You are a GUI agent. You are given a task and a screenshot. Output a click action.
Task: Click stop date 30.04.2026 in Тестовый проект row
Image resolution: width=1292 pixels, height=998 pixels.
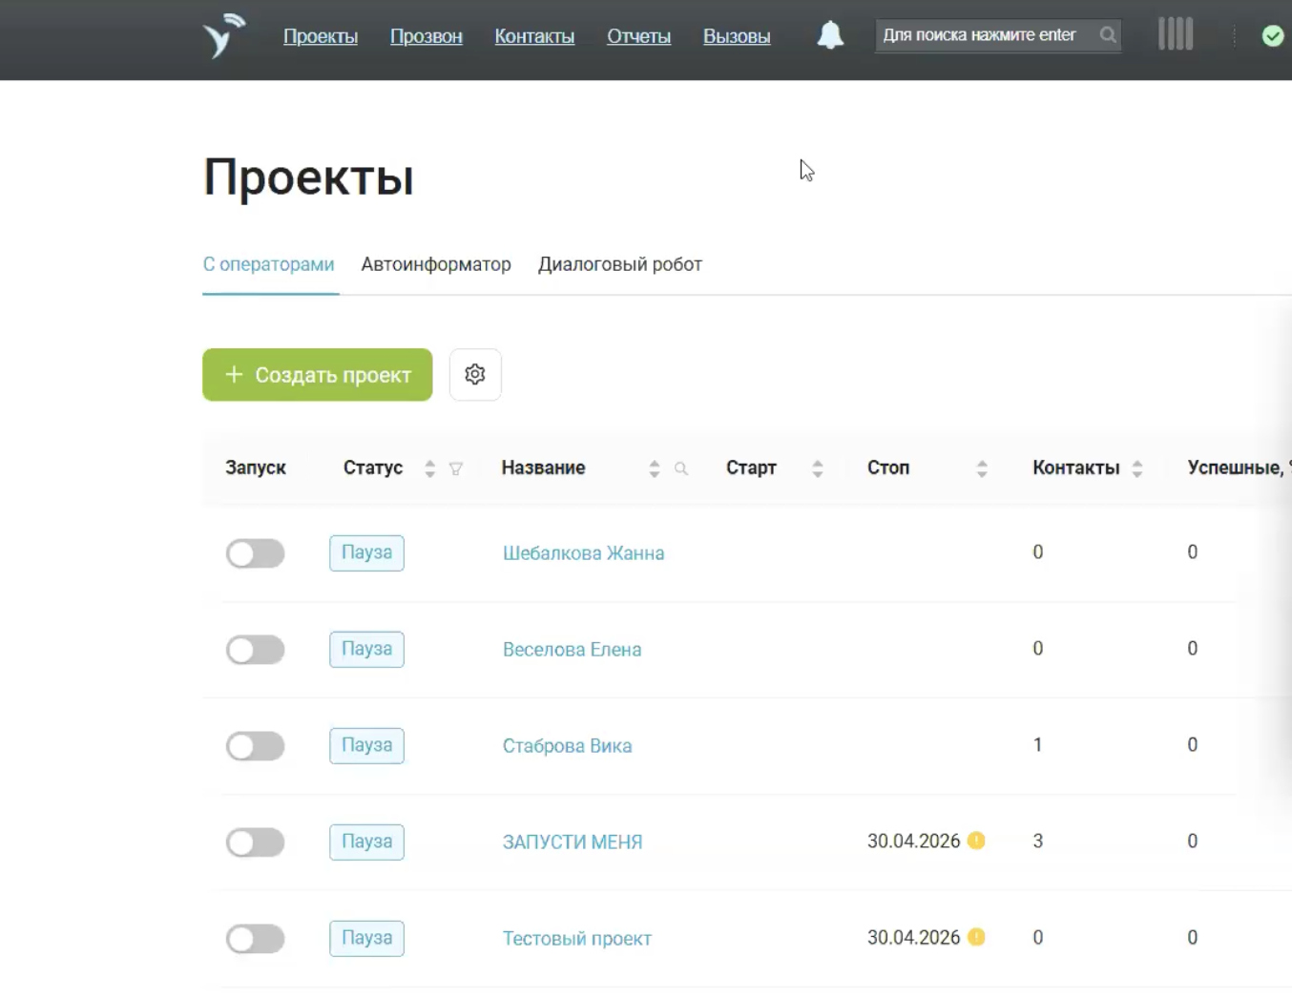(x=914, y=937)
